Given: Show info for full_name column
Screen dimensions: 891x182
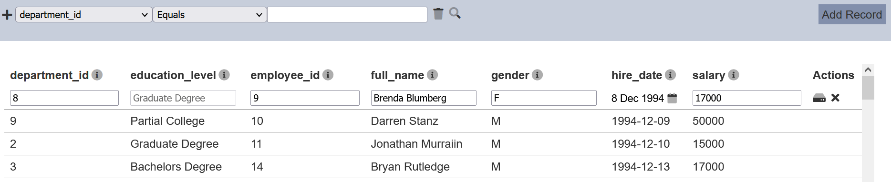Looking at the screenshot, I should (432, 75).
